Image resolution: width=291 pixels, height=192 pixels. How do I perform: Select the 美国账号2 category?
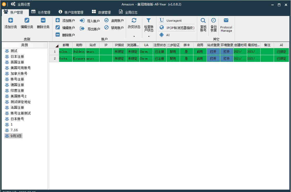click(19, 96)
